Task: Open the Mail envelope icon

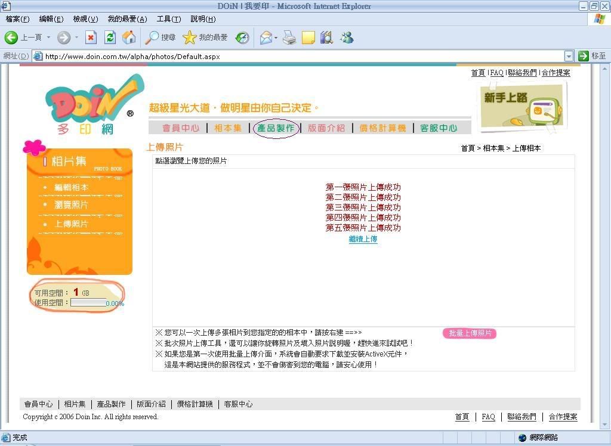Action: [266, 38]
